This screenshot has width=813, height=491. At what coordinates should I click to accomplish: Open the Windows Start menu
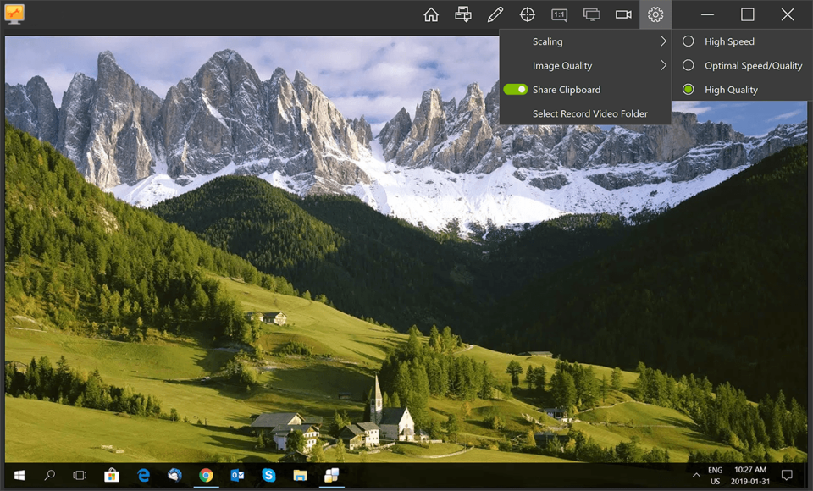pos(17,475)
